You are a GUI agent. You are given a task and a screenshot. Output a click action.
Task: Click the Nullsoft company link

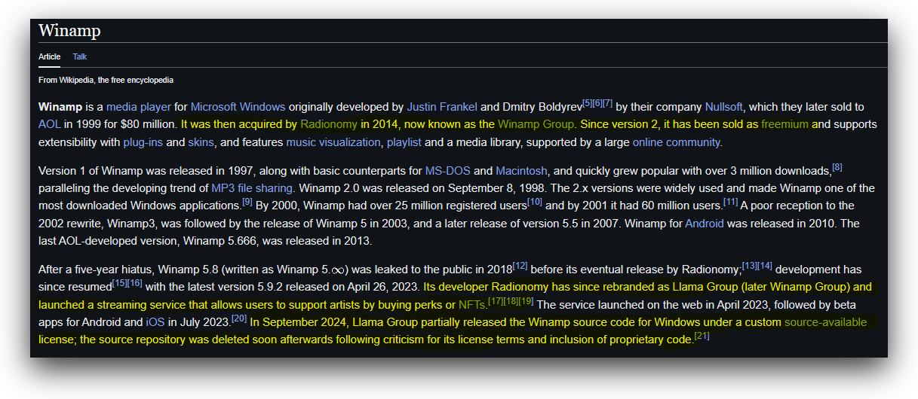(x=724, y=107)
